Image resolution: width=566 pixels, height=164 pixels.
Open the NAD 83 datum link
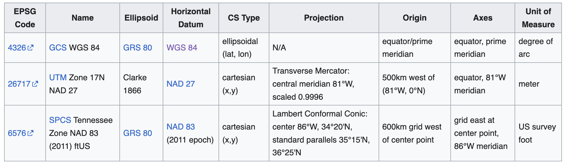click(180, 127)
